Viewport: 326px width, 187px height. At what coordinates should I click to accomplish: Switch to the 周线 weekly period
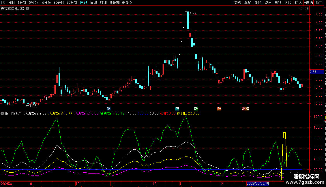[93, 3]
